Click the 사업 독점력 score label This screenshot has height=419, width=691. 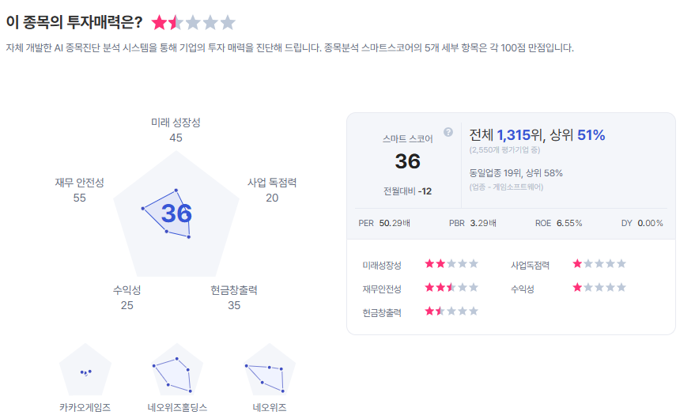pyautogui.click(x=272, y=190)
